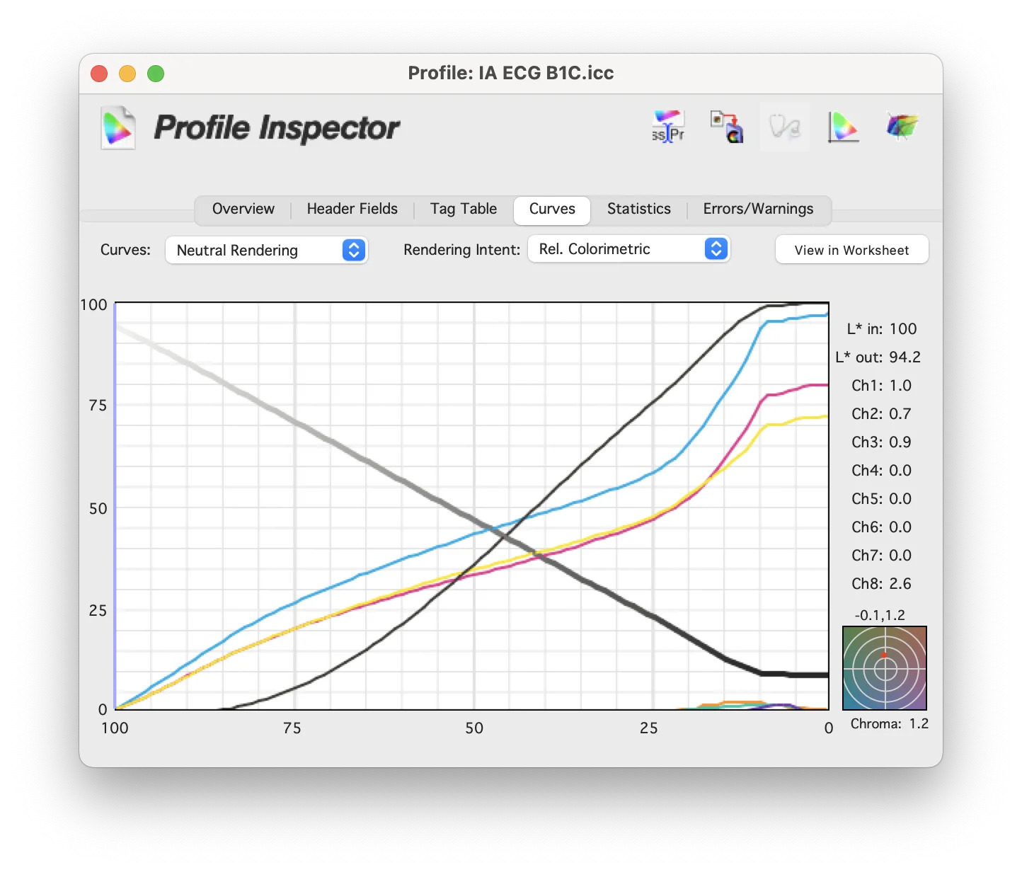Image resolution: width=1022 pixels, height=872 pixels.
Task: Click the window title Profile: IA ECG B1C.icc
Action: (x=511, y=73)
